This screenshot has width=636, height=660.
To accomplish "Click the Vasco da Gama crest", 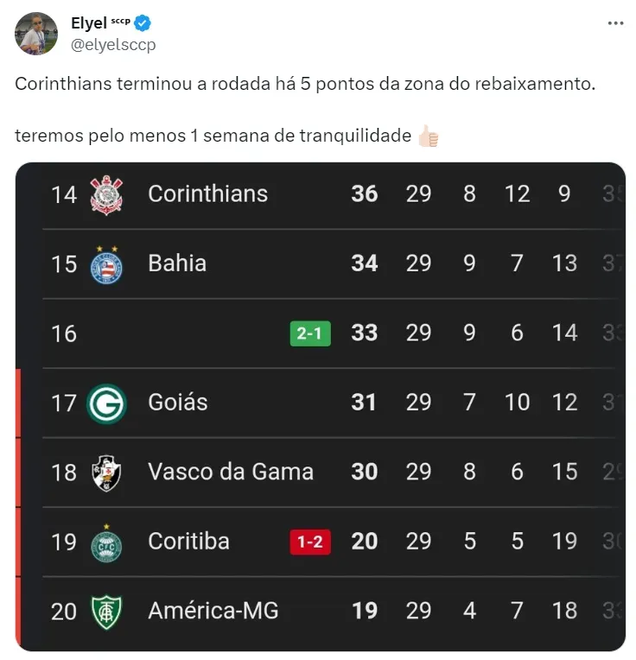I will [x=106, y=473].
